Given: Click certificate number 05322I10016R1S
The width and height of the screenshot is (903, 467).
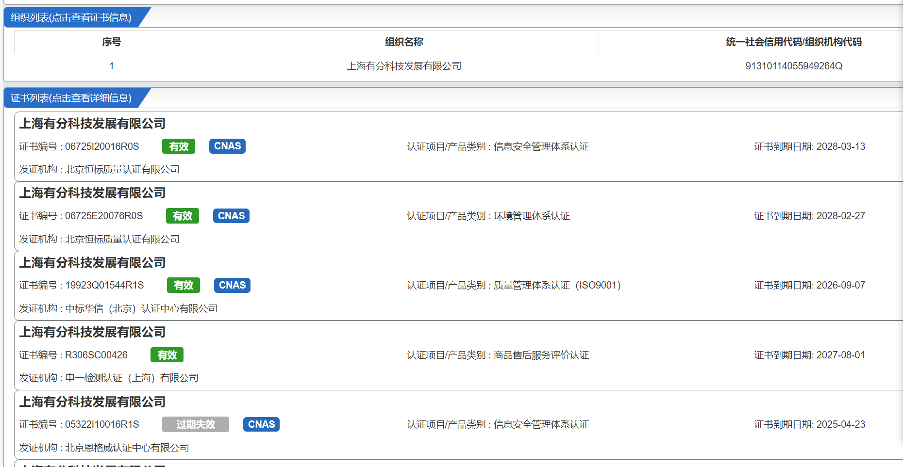Looking at the screenshot, I should point(102,424).
